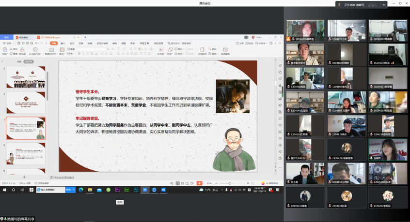Click the Selection Pane (选择窗格) icon
This screenshot has height=222, width=410.
pyautogui.click(x=225, y=51)
